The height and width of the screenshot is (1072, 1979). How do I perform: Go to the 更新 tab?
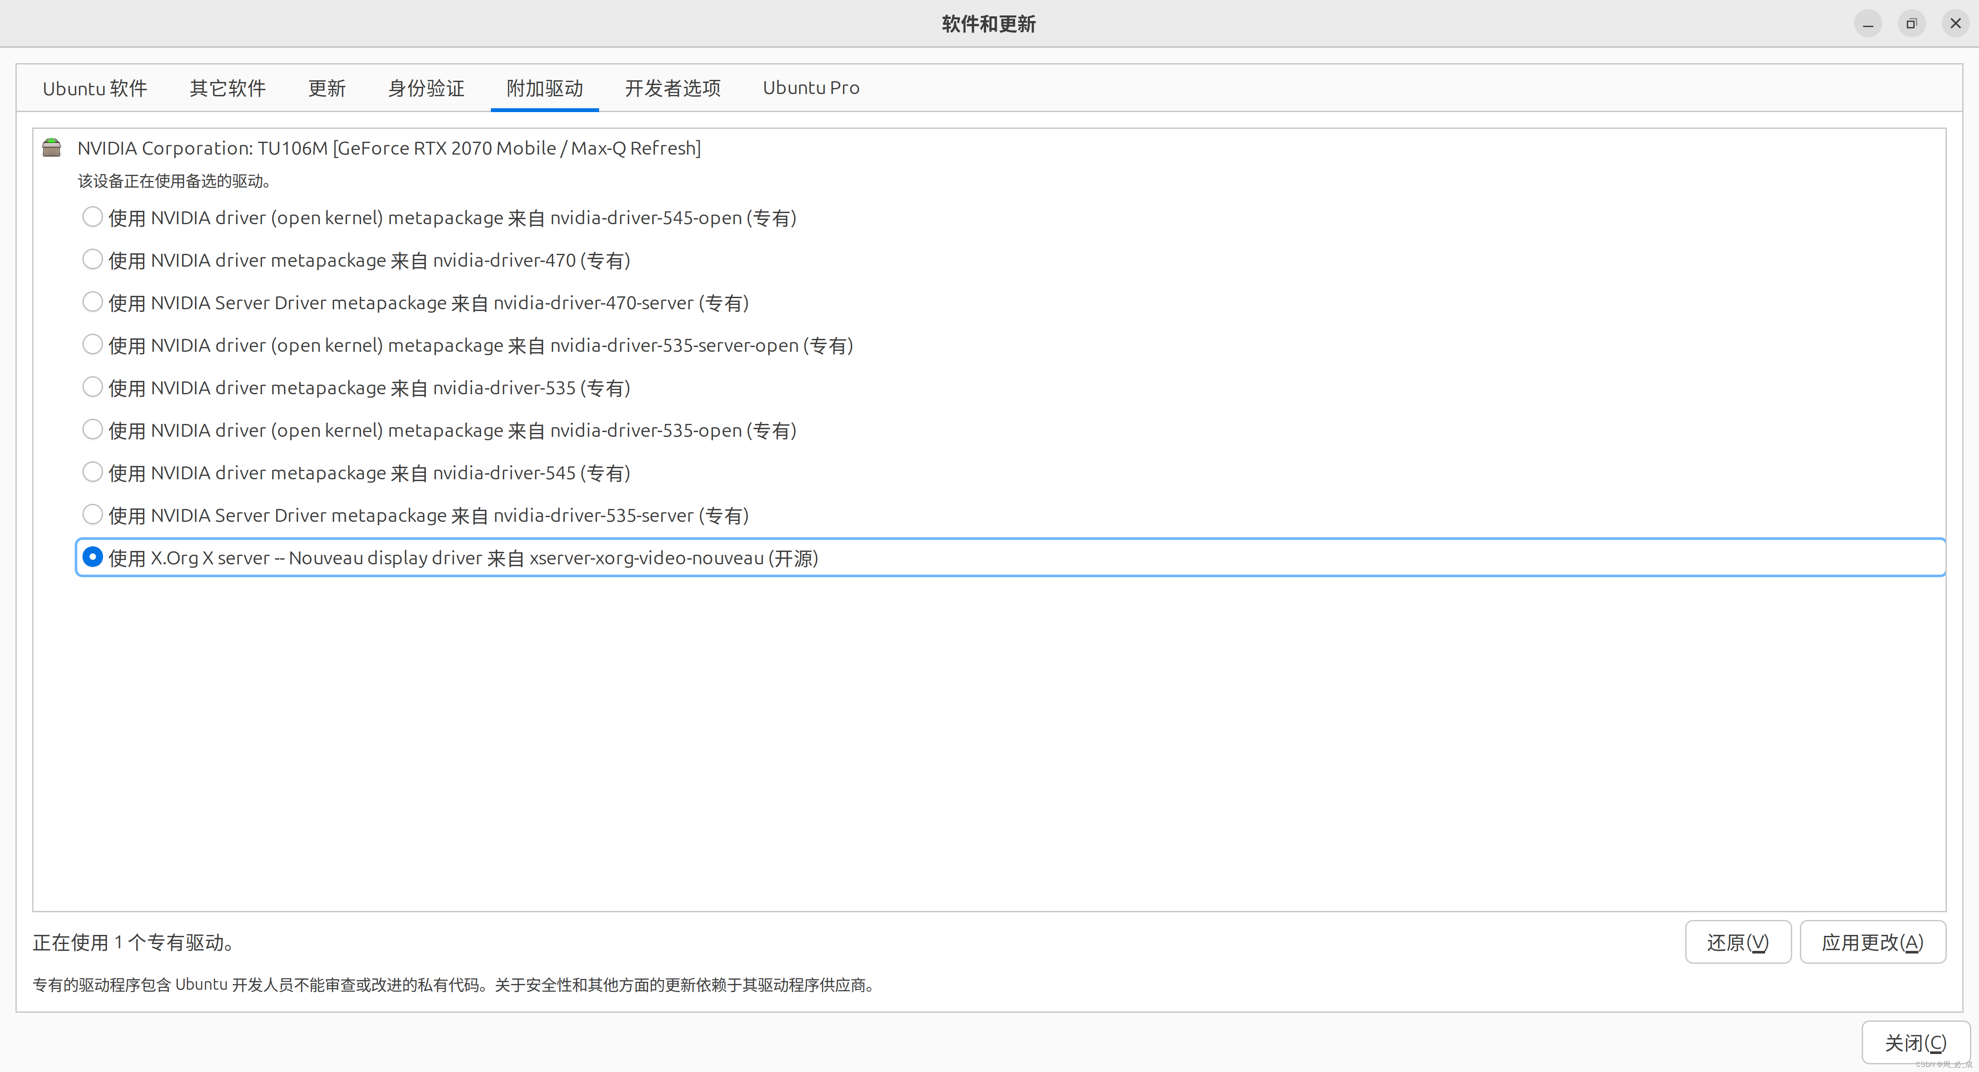[326, 88]
